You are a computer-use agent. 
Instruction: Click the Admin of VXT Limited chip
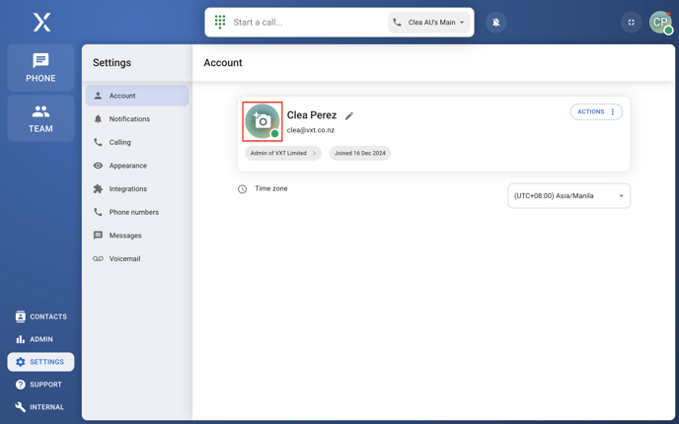[x=283, y=153]
